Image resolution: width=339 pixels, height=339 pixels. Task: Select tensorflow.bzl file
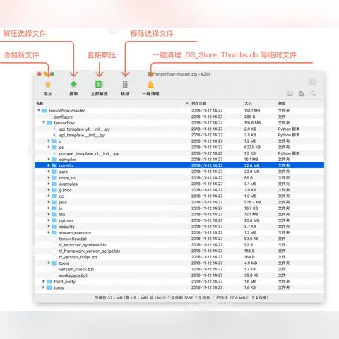(x=179, y=239)
